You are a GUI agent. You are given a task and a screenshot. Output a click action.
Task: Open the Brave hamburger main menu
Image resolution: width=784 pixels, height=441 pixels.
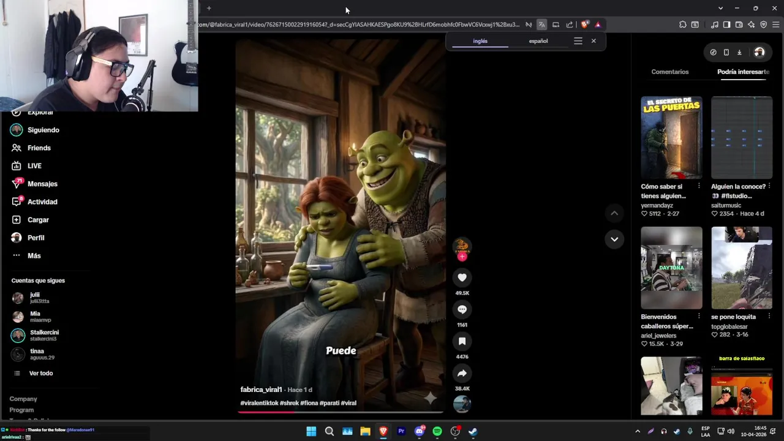coord(776,24)
